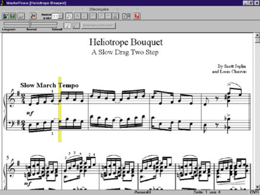Select the diagonal line tool icon
260x195 pixels.
coord(101,16)
